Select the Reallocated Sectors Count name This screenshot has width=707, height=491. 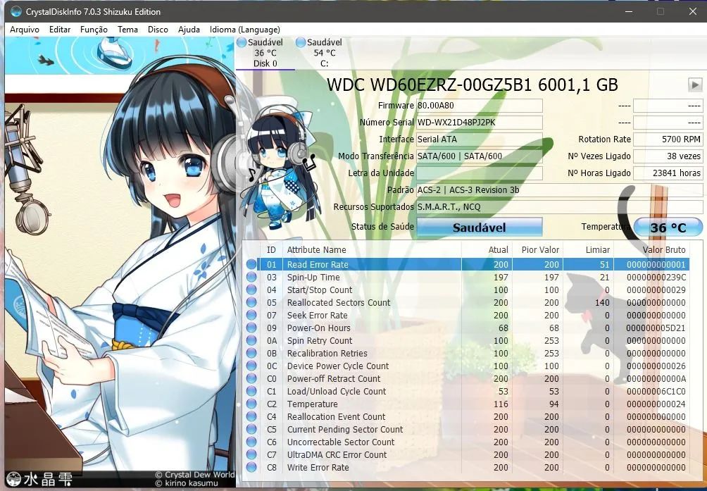[339, 302]
